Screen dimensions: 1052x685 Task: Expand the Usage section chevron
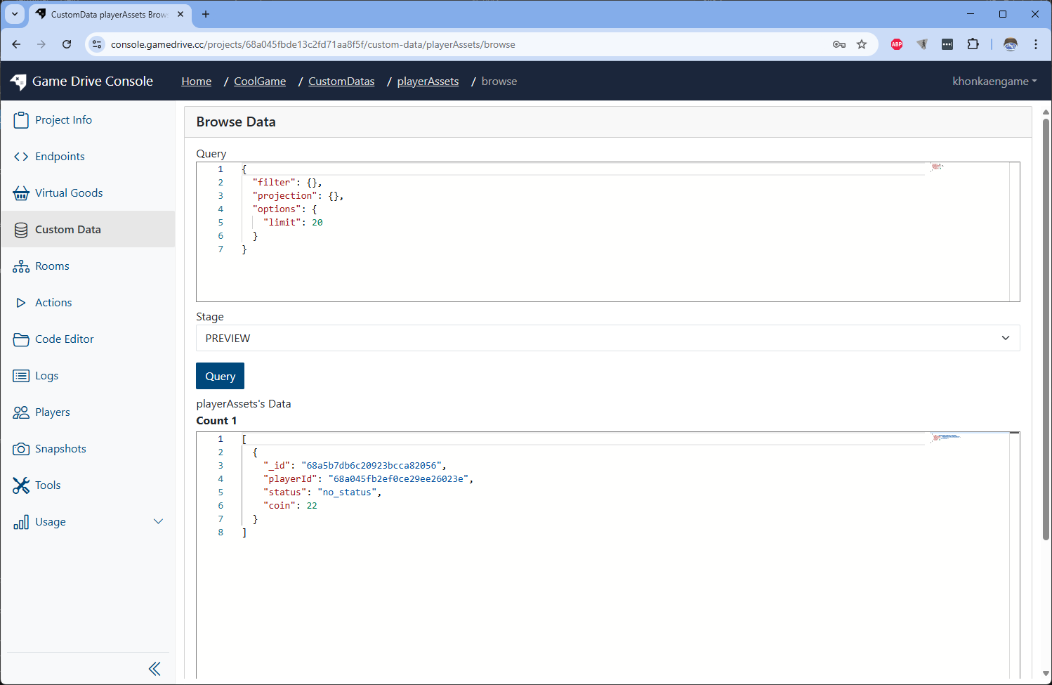(x=158, y=521)
